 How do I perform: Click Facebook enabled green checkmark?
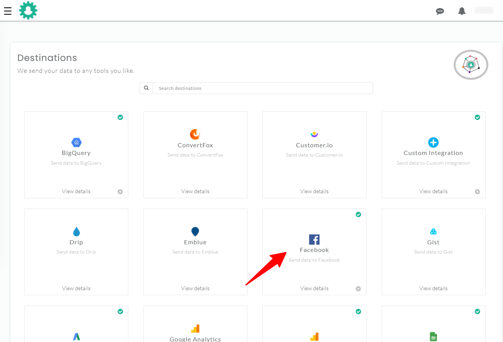coord(358,214)
